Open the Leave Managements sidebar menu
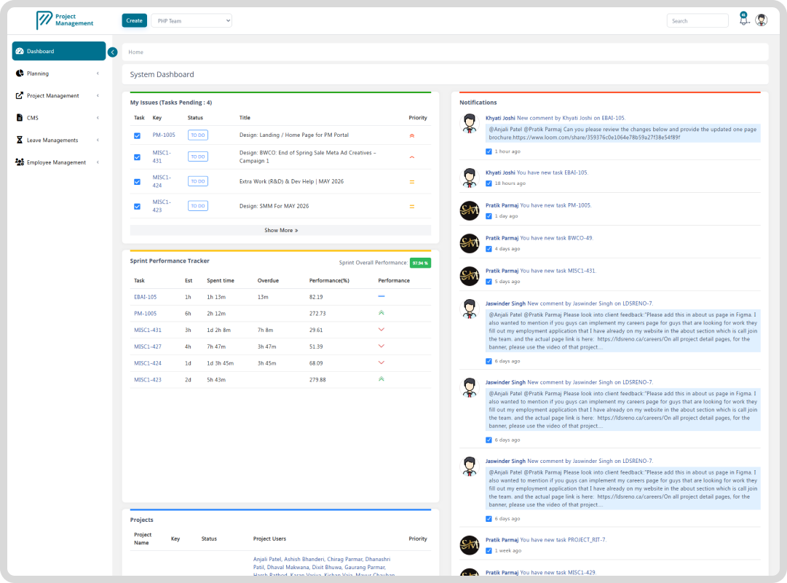 click(59, 140)
